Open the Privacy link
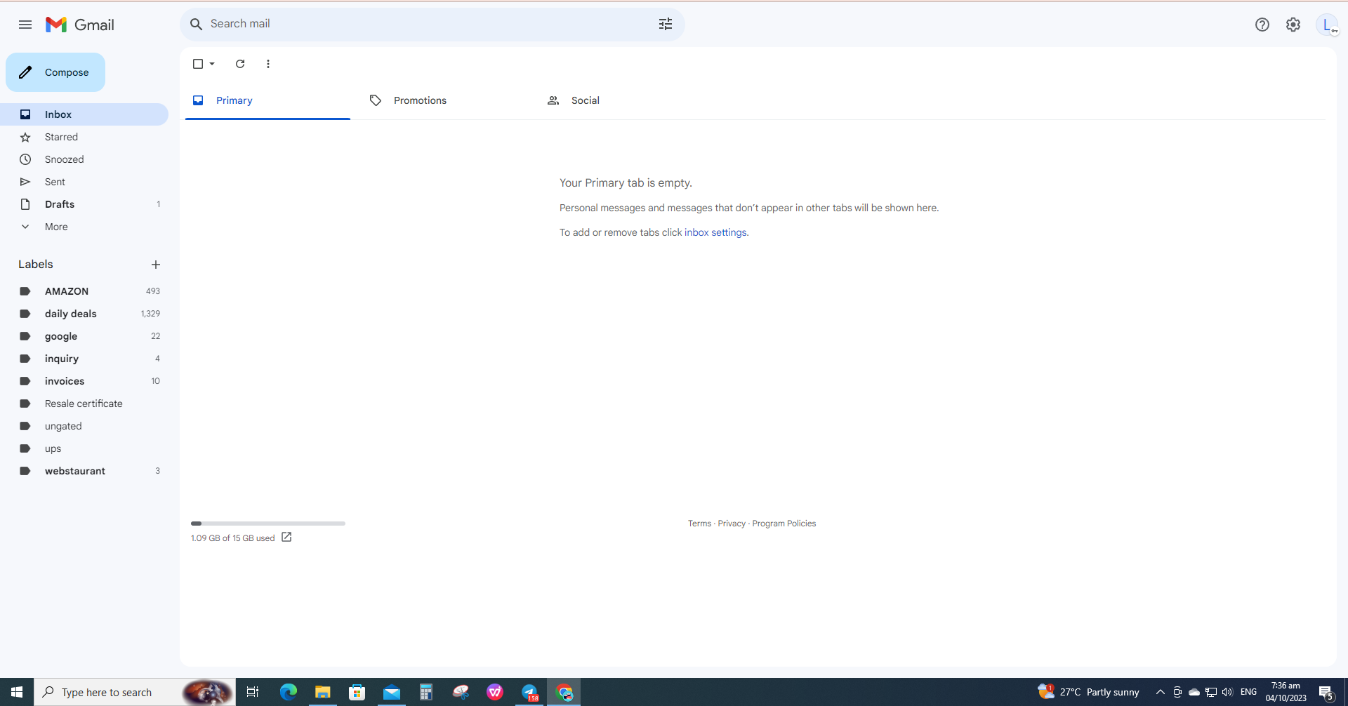This screenshot has width=1348, height=706. (732, 524)
